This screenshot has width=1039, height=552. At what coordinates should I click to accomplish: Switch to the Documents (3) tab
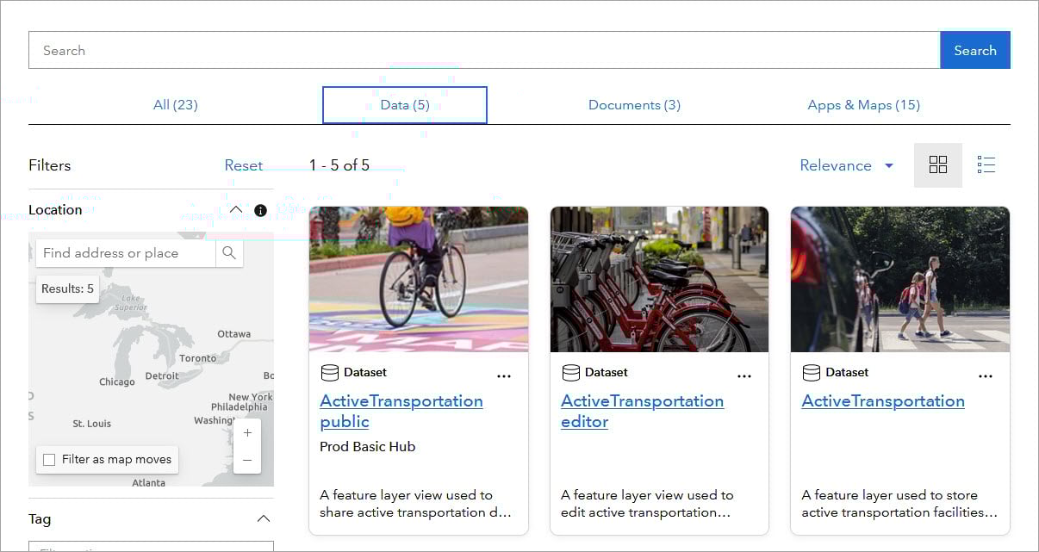[x=634, y=105]
